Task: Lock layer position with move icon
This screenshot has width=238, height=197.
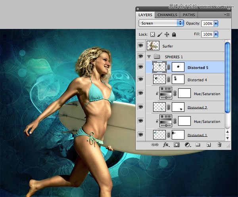Action: 167,34
